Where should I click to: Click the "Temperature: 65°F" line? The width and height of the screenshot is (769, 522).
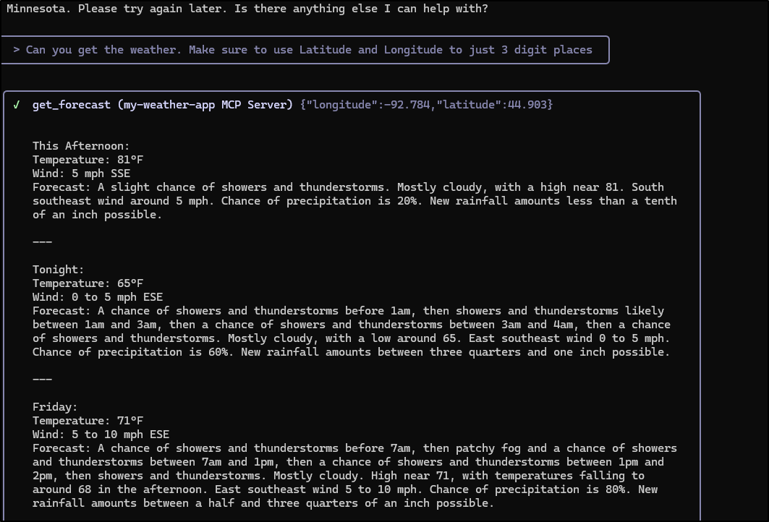[88, 283]
